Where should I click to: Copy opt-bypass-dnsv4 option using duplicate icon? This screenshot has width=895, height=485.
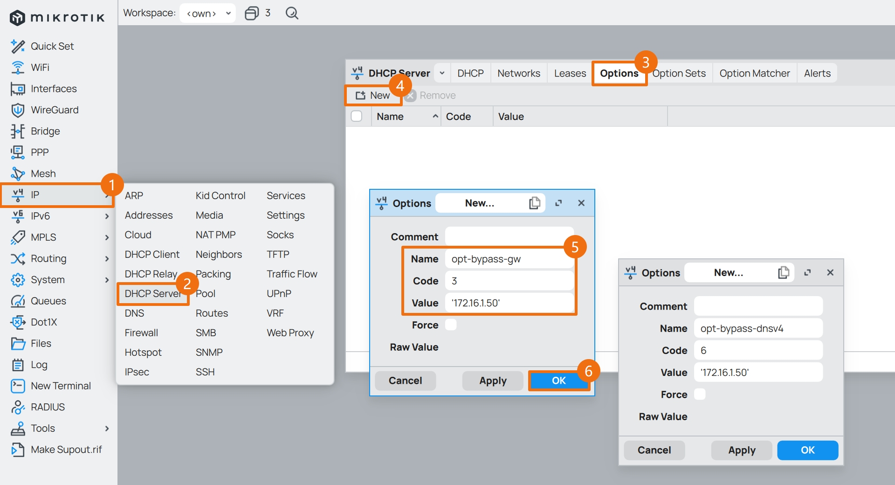tap(784, 272)
